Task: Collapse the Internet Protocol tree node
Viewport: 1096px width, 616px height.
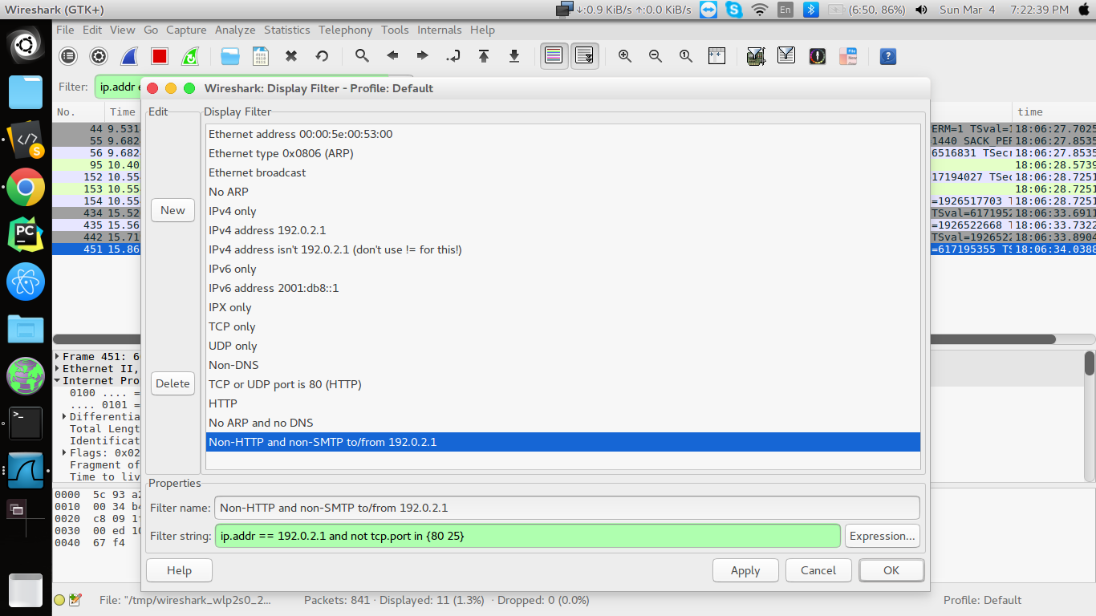Action: 57,380
